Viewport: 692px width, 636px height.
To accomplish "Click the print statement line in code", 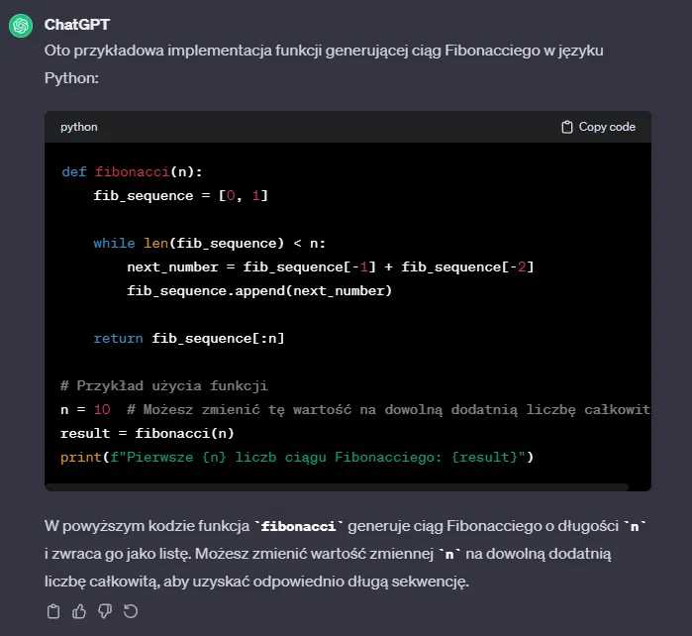I will click(x=297, y=457).
